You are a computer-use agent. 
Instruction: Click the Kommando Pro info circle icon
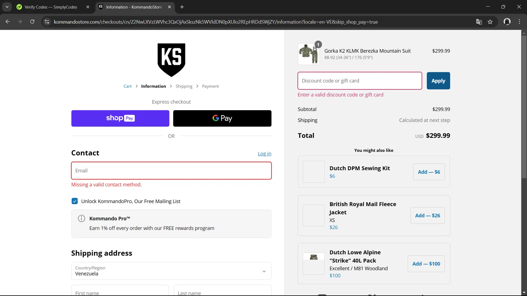click(x=82, y=218)
